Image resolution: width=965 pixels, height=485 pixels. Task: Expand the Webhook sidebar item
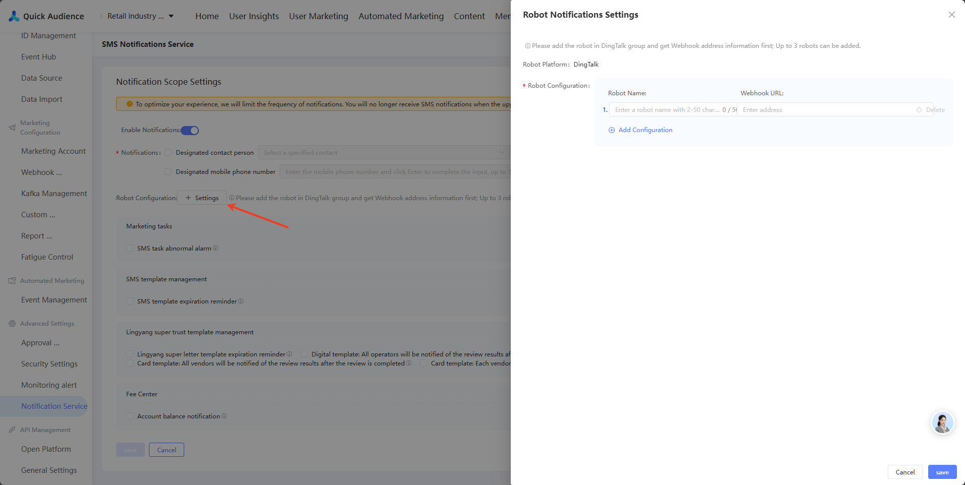41,172
